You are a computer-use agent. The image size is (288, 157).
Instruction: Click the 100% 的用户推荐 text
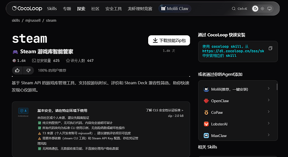[52, 70]
